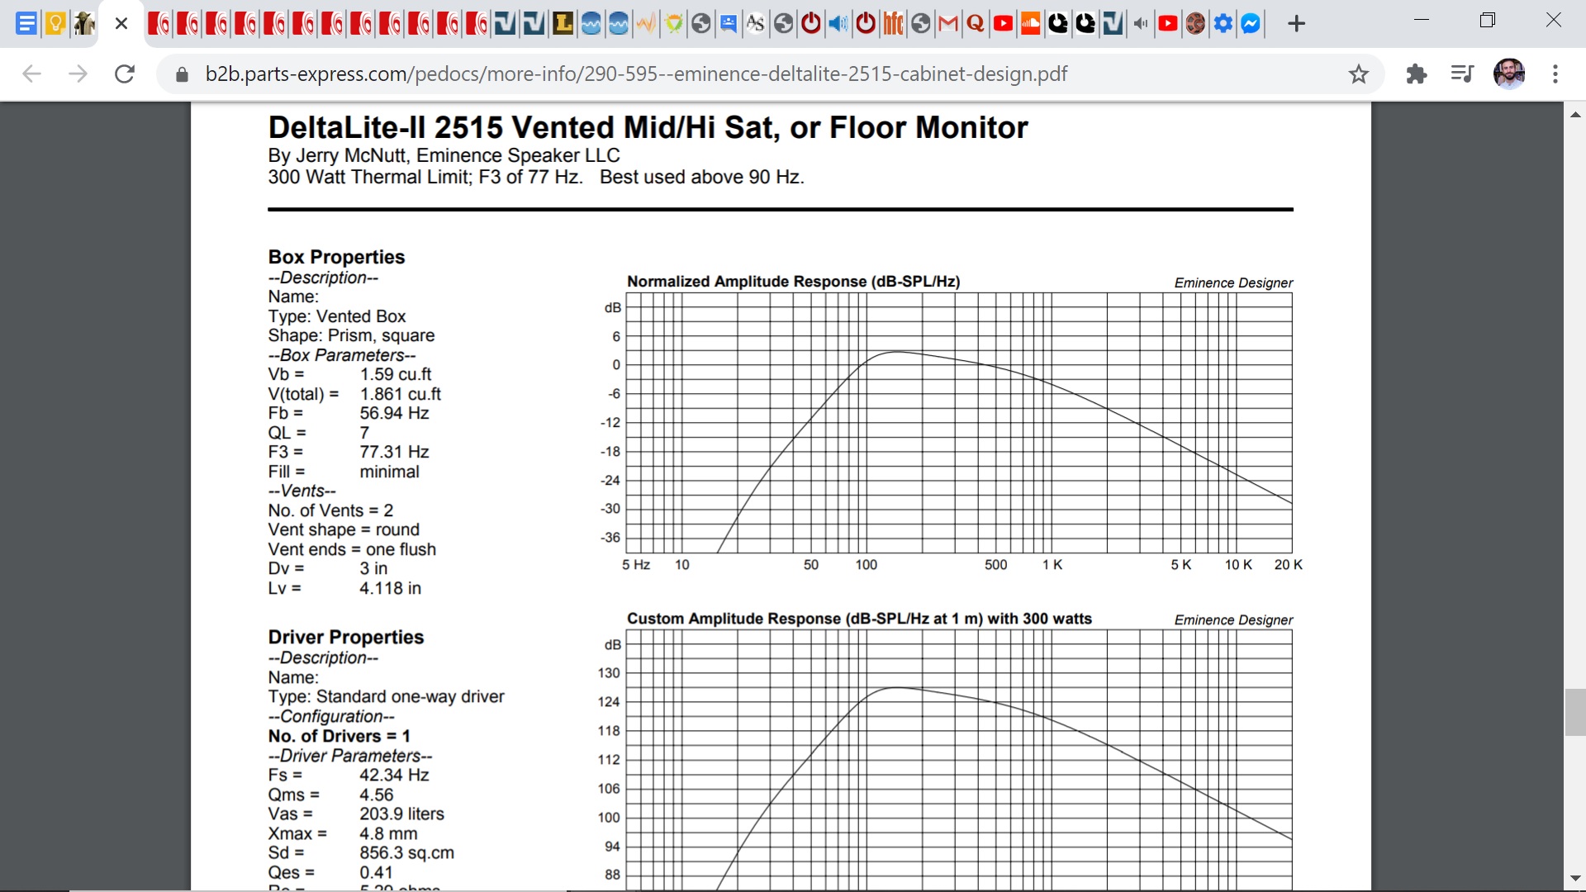The height and width of the screenshot is (892, 1586).
Task: Click the '20 K' frequency axis label
Action: tap(1288, 565)
